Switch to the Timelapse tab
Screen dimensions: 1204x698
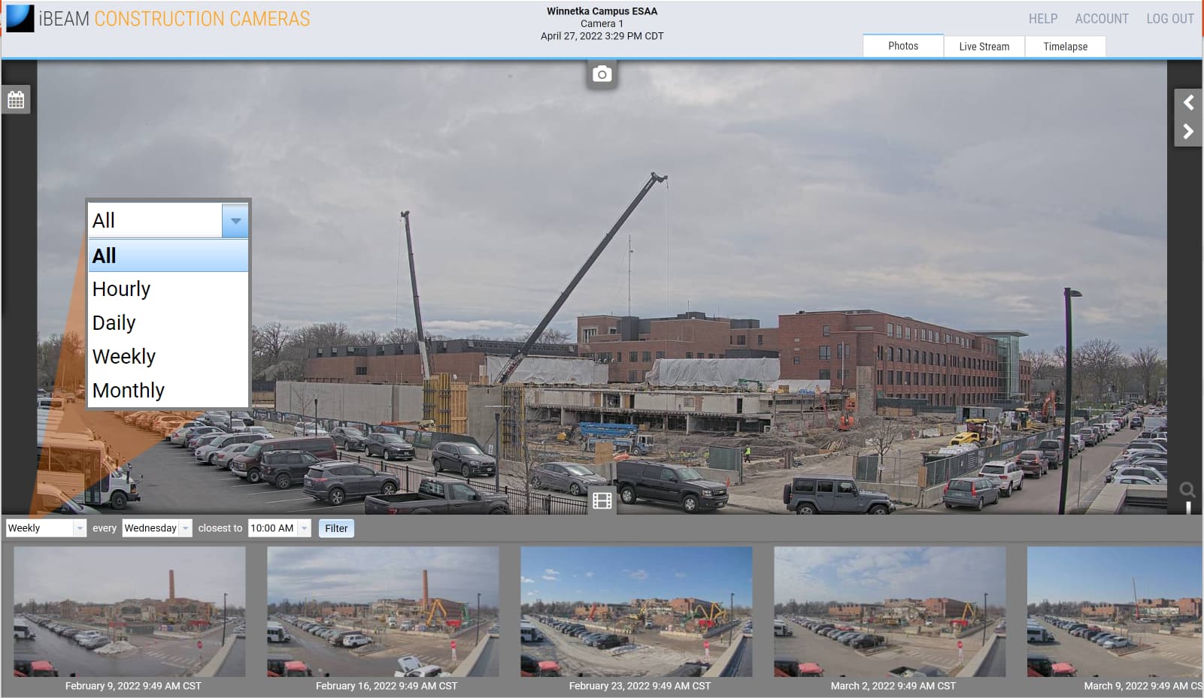click(x=1064, y=46)
